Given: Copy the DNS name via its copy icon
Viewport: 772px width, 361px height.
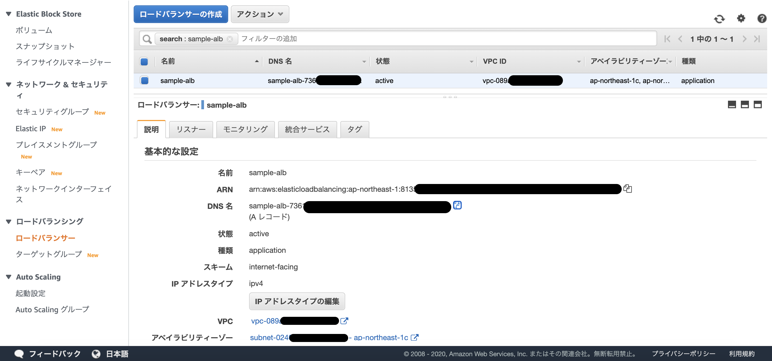Looking at the screenshot, I should (x=457, y=205).
